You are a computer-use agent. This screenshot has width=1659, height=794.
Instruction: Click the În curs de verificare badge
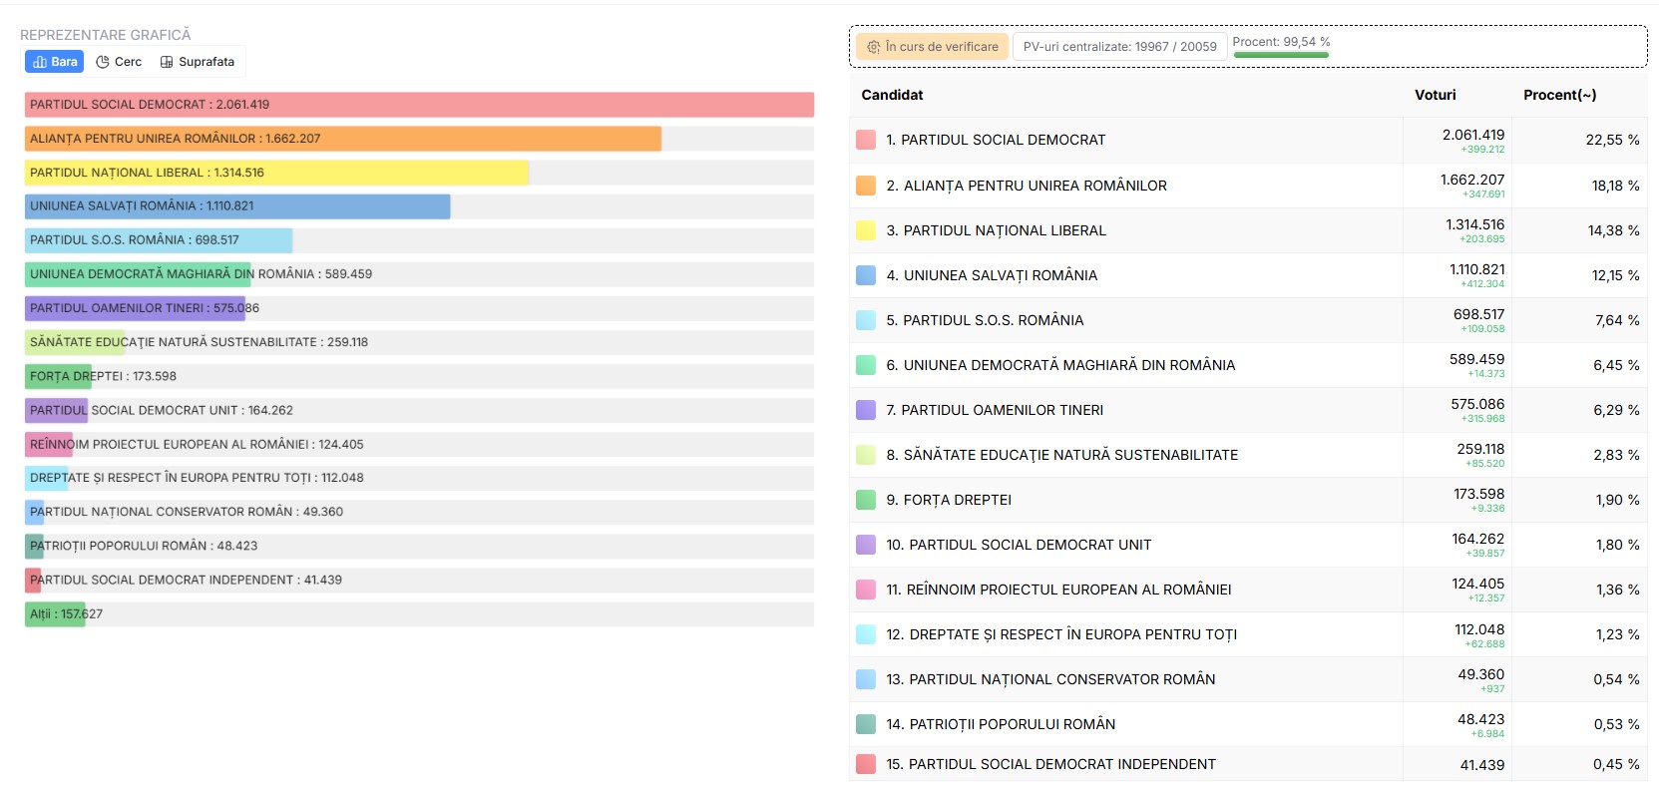932,47
